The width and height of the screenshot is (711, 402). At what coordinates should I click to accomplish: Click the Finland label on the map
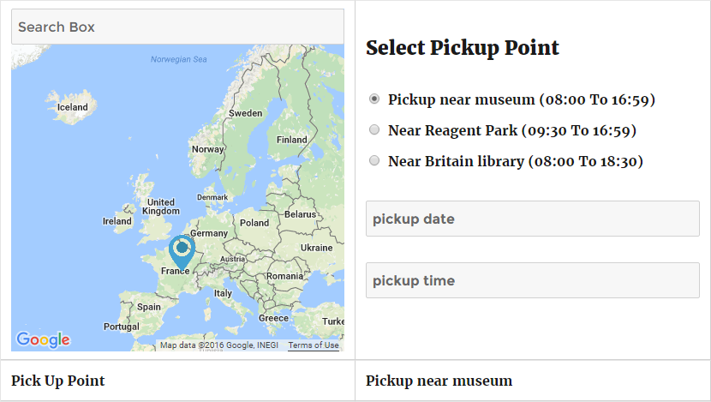[x=292, y=140]
